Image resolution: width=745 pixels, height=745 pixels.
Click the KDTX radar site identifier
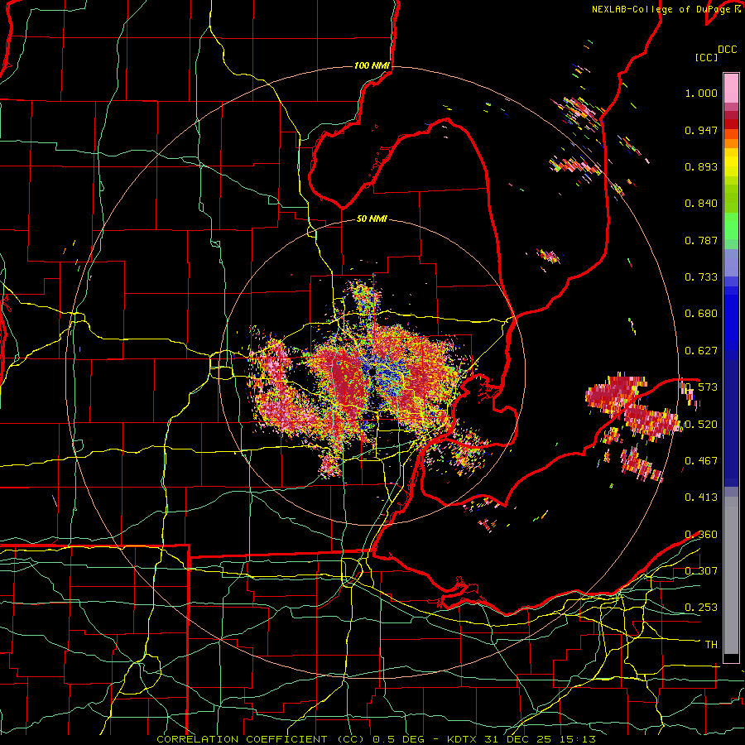coord(464,739)
